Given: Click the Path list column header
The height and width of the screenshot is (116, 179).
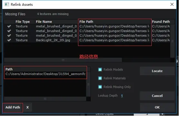Looking at the screenshot, I should tap(45, 69).
